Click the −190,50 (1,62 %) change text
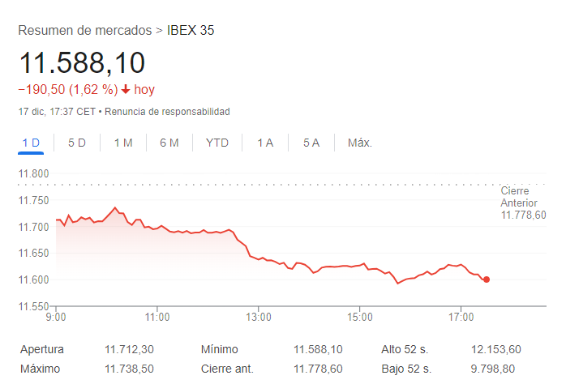Image resolution: width=566 pixels, height=384 pixels. click(x=68, y=90)
